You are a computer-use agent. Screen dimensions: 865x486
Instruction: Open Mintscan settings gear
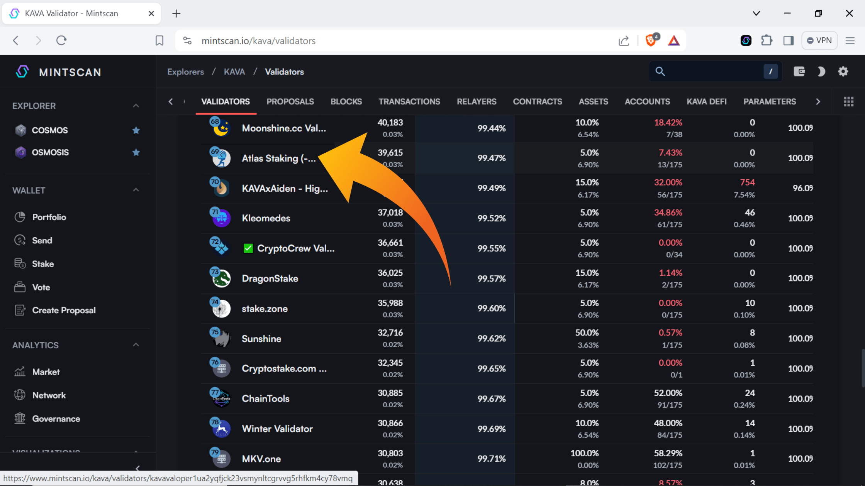coord(843,71)
